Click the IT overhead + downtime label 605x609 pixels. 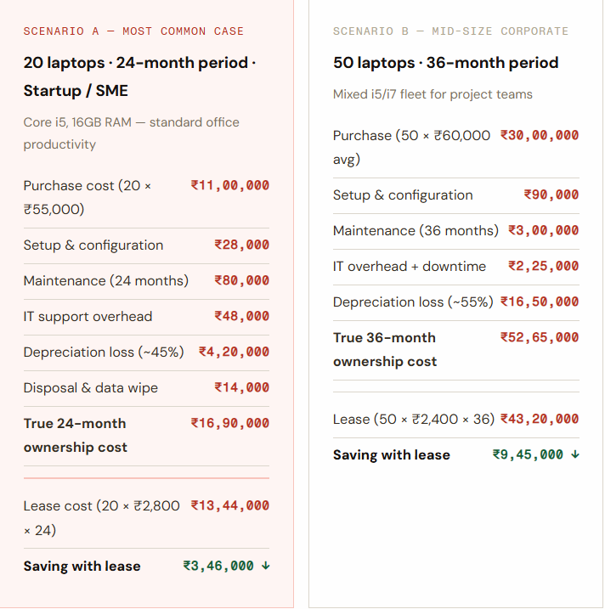(x=410, y=267)
